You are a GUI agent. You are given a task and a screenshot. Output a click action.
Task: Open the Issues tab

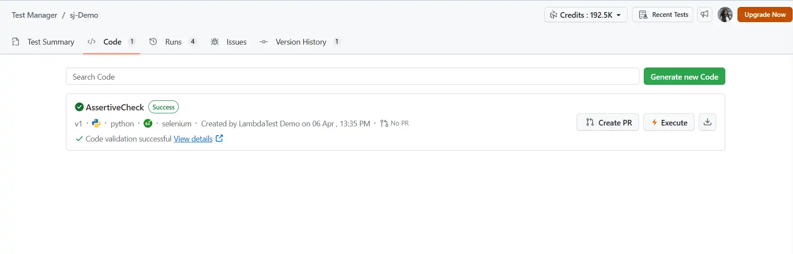click(229, 42)
